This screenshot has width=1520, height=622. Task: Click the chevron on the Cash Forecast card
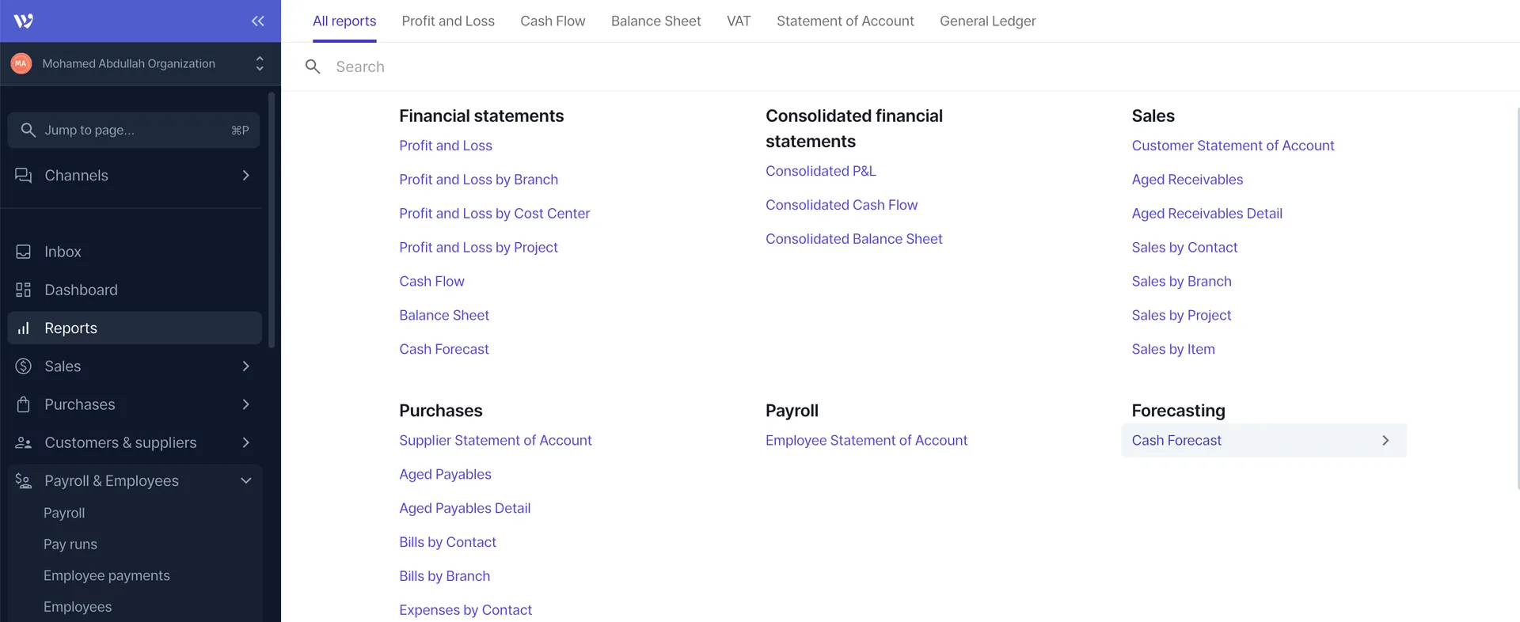coord(1385,441)
